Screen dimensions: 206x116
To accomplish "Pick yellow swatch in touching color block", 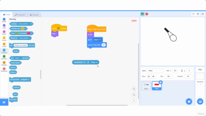I will click(x=23, y=29).
